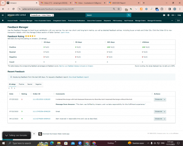Click the Amazon Seller Central logo
183x146 pixels.
16,15
